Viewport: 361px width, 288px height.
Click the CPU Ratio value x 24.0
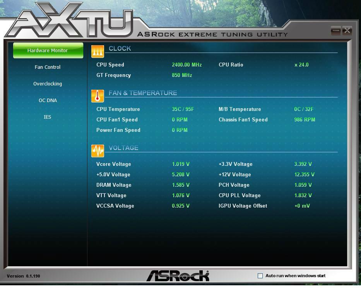point(301,65)
